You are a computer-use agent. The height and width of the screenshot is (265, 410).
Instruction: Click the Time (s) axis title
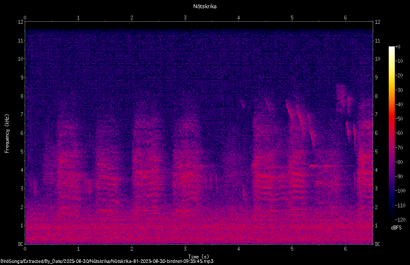[x=198, y=257]
